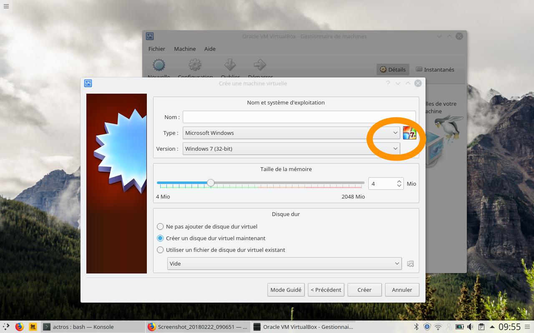Open Firefox from the taskbar
This screenshot has height=333, width=534.
coord(19,327)
